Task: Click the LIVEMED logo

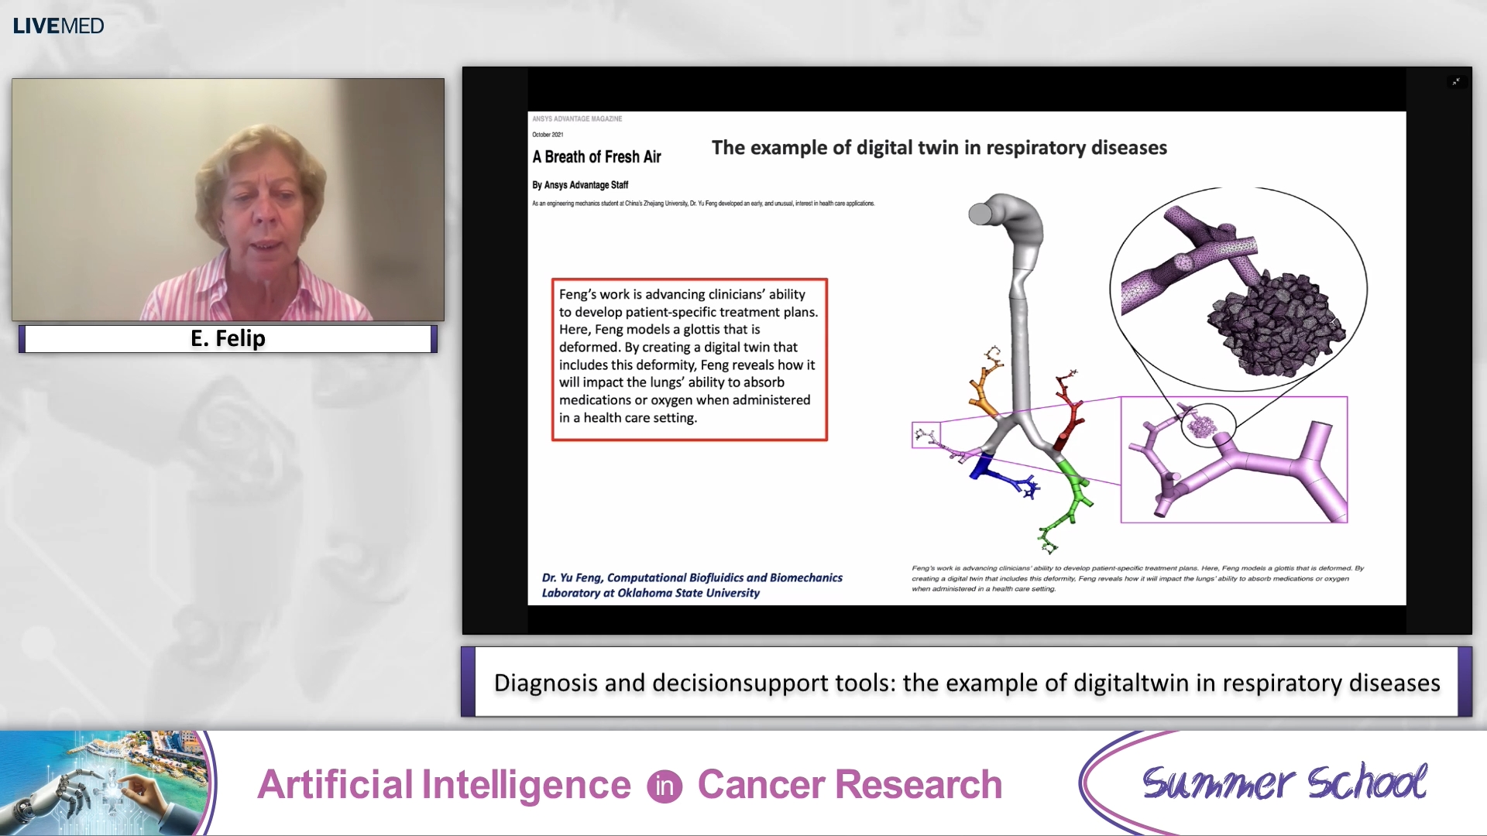Action: tap(58, 26)
